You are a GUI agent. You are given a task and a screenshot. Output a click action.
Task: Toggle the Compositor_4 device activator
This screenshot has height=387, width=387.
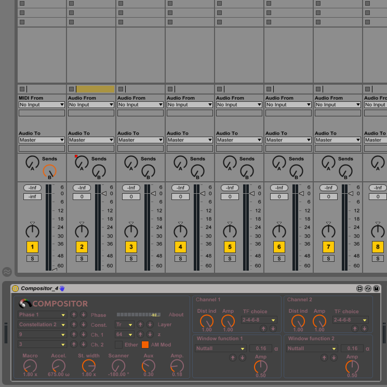coord(15,288)
